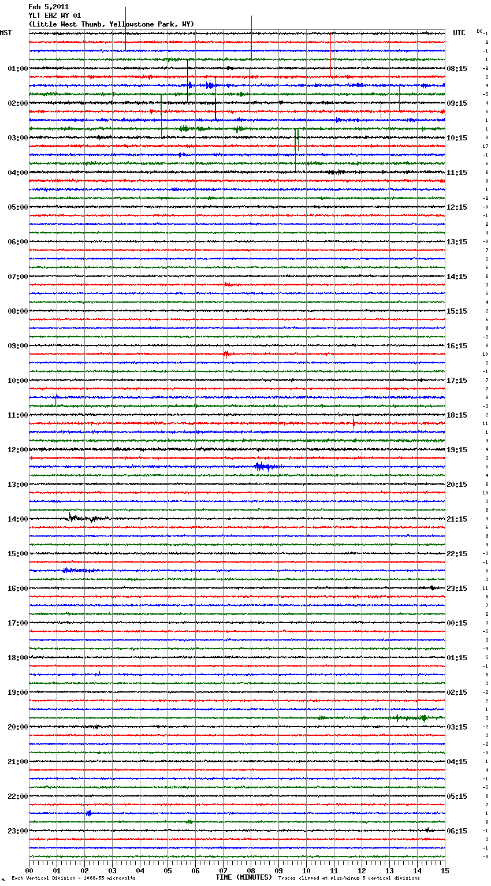Click the date heading Feb 5,2011

click(x=49, y=7)
